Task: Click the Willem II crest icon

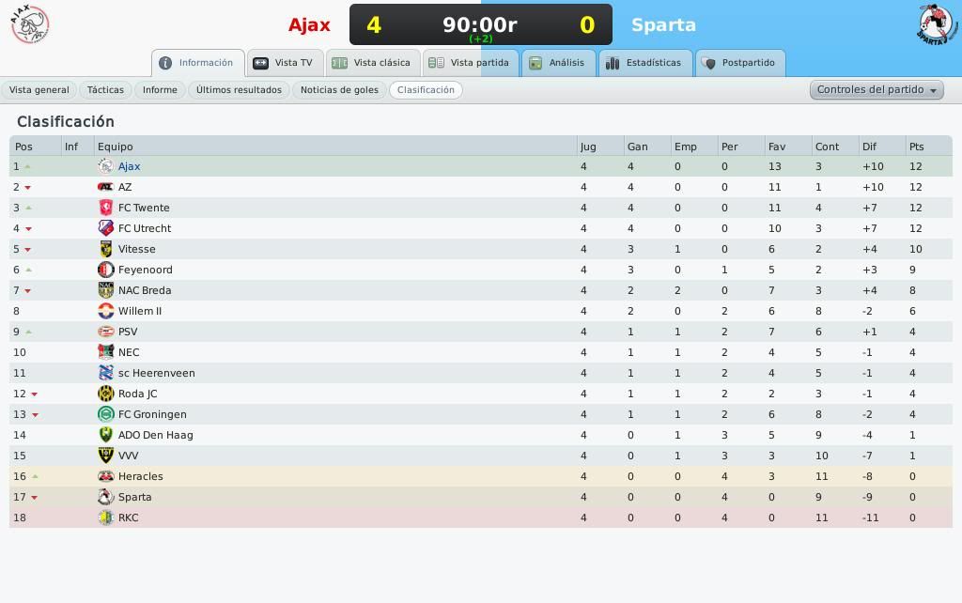Action: click(105, 311)
